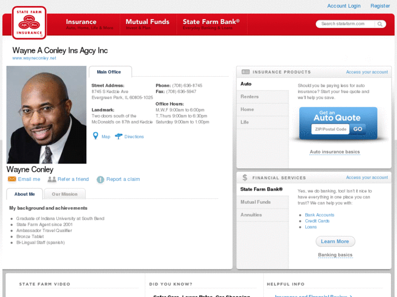The height and width of the screenshot is (297, 397).
Task: Select the Auto insurance product tab
Action: point(263,84)
